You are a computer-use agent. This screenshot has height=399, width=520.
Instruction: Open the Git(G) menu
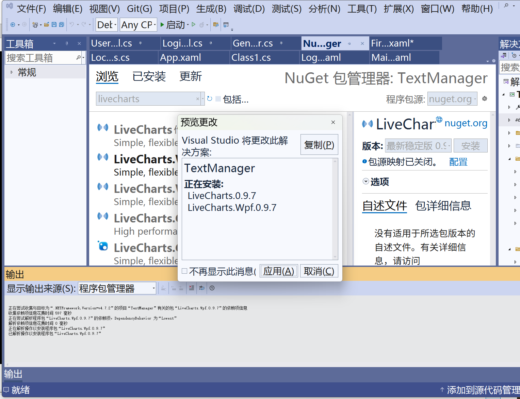pyautogui.click(x=140, y=8)
